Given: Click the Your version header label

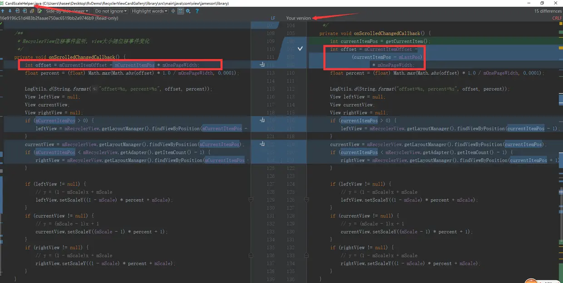Looking at the screenshot, I should 299,18.
